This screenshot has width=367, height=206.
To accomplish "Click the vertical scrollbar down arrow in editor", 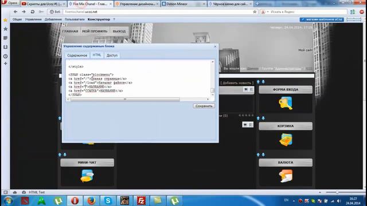I will (x=213, y=95).
